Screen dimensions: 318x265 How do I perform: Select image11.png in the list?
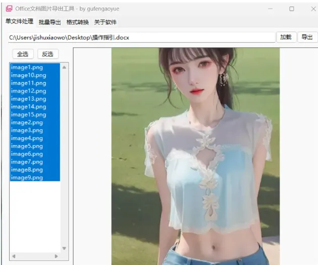pos(35,83)
